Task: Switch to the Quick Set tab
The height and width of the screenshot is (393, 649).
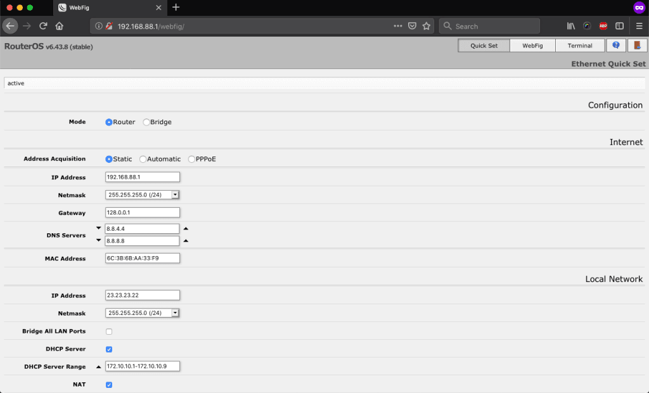Action: pyautogui.click(x=484, y=46)
